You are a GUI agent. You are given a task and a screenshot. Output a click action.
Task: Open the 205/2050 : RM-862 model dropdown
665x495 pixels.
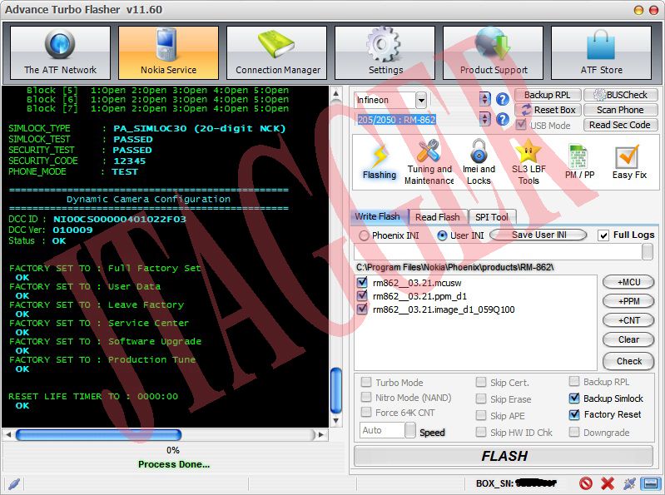point(484,120)
